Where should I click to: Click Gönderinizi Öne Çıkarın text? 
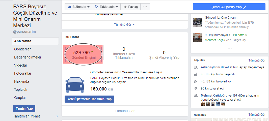click(222, 18)
